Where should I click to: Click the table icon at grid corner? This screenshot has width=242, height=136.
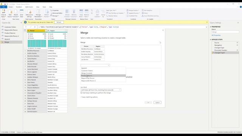coord(25,31)
